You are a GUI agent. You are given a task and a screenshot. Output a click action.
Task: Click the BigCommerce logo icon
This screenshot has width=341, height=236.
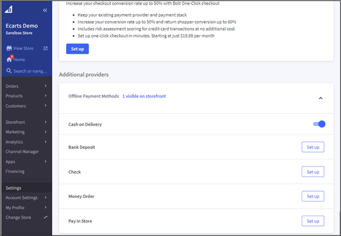tap(9, 9)
